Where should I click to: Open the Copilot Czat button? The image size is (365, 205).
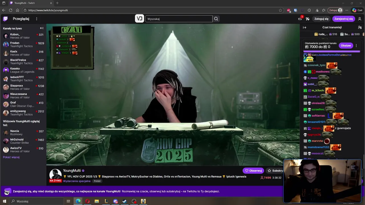pyautogui.click(x=357, y=10)
